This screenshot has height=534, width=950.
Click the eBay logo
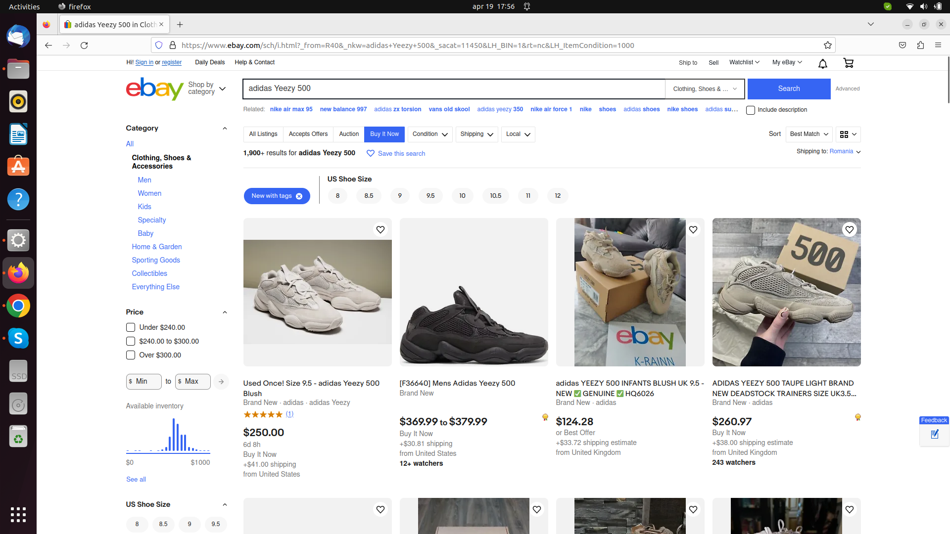pos(154,89)
